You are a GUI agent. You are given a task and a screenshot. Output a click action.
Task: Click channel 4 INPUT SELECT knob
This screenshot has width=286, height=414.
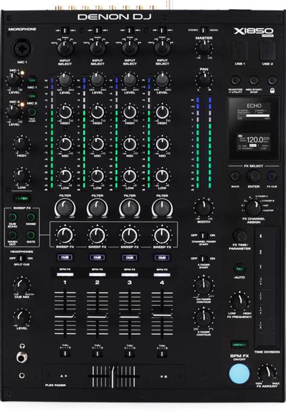[x=162, y=48]
